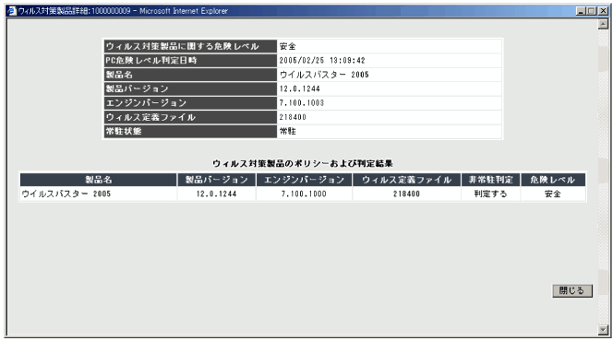Click the 閉じる button
The image size is (613, 341).
(x=572, y=290)
